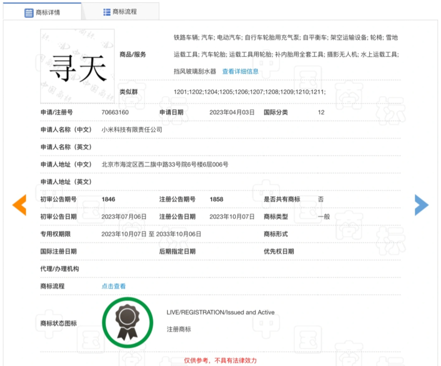This screenshot has width=441, height=366.
Task: Select the application number 70663160
Action: (x=115, y=112)
